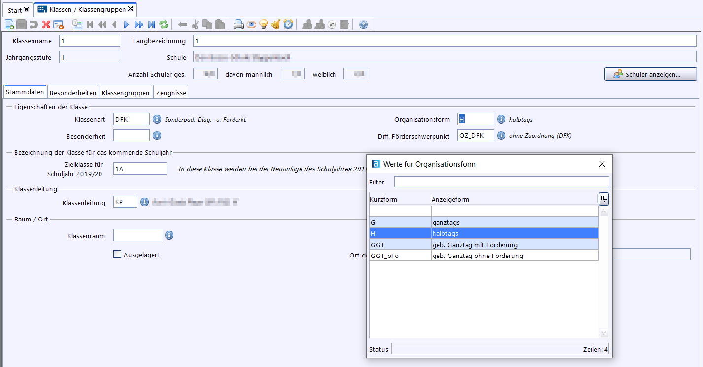Image resolution: width=703 pixels, height=367 pixels.
Task: Click the Filter input in dialog
Action: (502, 182)
